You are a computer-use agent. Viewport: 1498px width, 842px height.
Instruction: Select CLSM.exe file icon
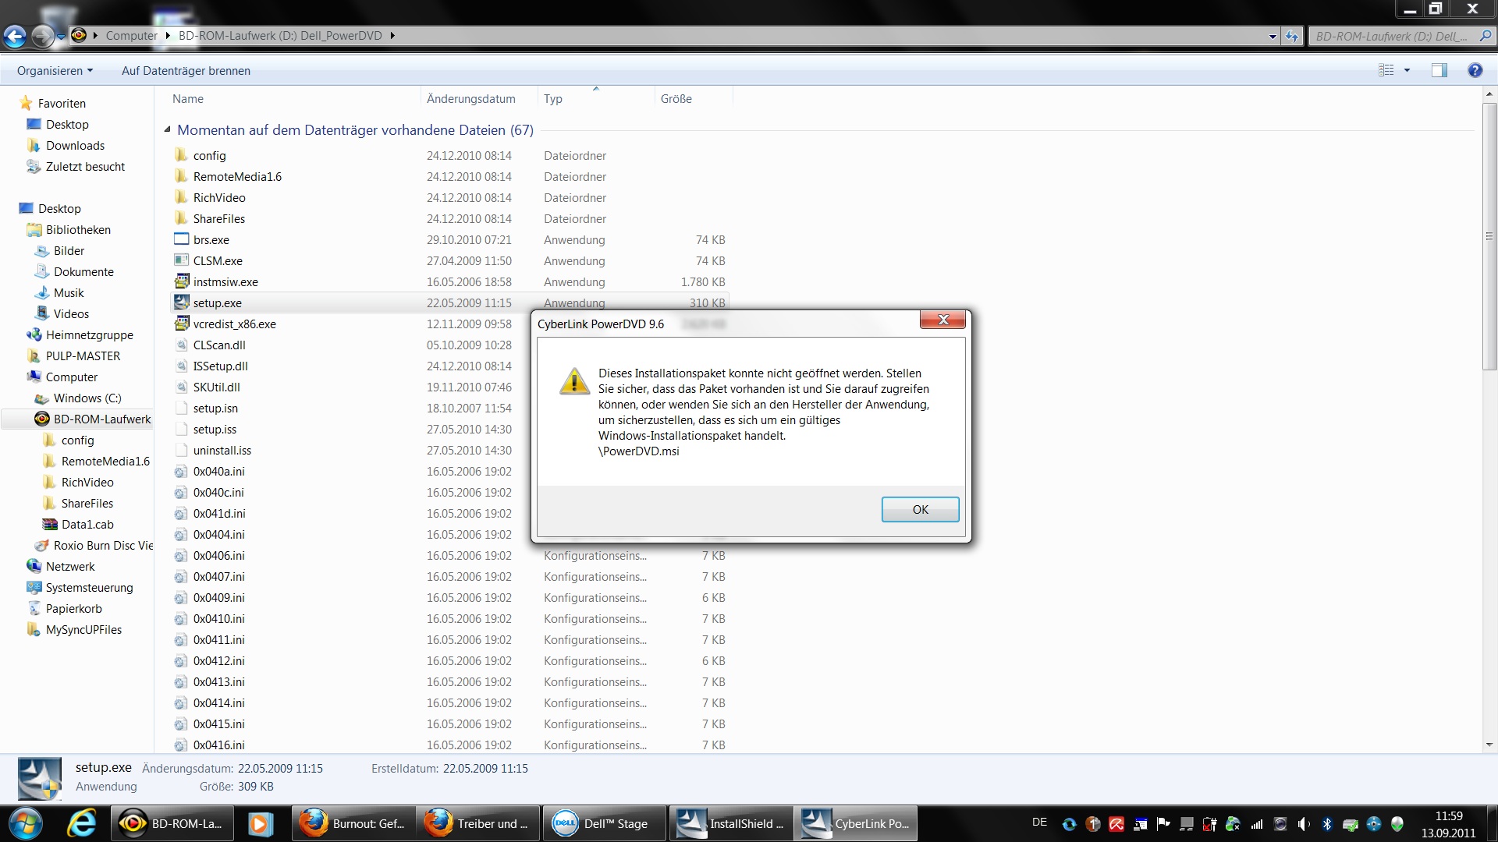(181, 260)
